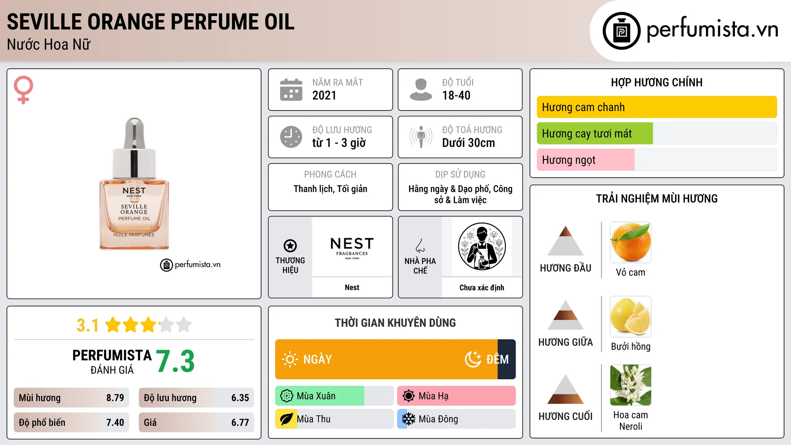Select the snowflake icon for Mùa Đông

click(x=409, y=419)
